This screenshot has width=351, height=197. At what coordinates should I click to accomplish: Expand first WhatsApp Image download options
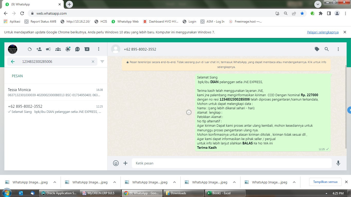(54, 182)
